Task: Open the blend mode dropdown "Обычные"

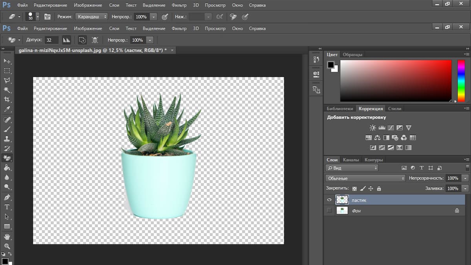Action: (x=365, y=178)
